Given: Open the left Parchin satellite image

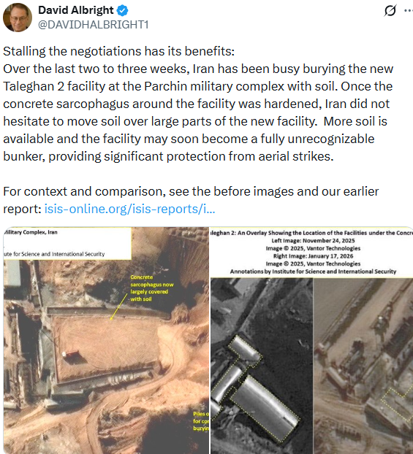Looking at the screenshot, I should coord(106,340).
